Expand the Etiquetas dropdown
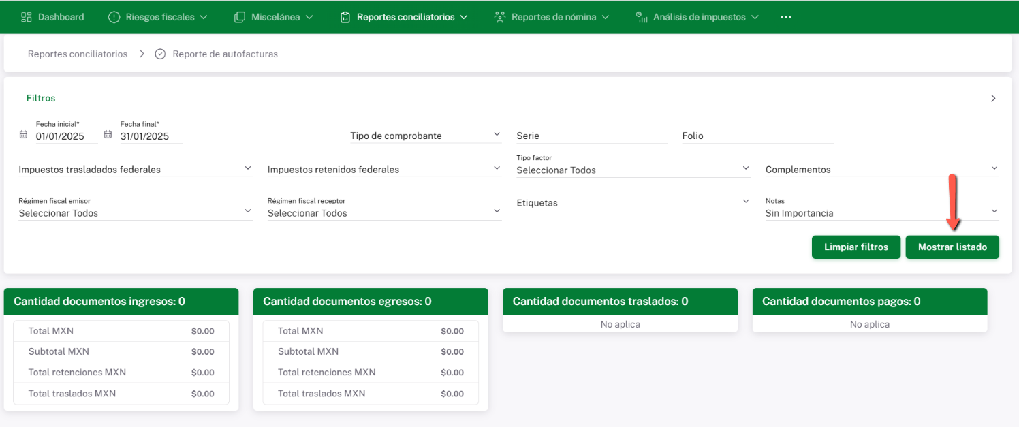The width and height of the screenshot is (1019, 427). (x=745, y=202)
